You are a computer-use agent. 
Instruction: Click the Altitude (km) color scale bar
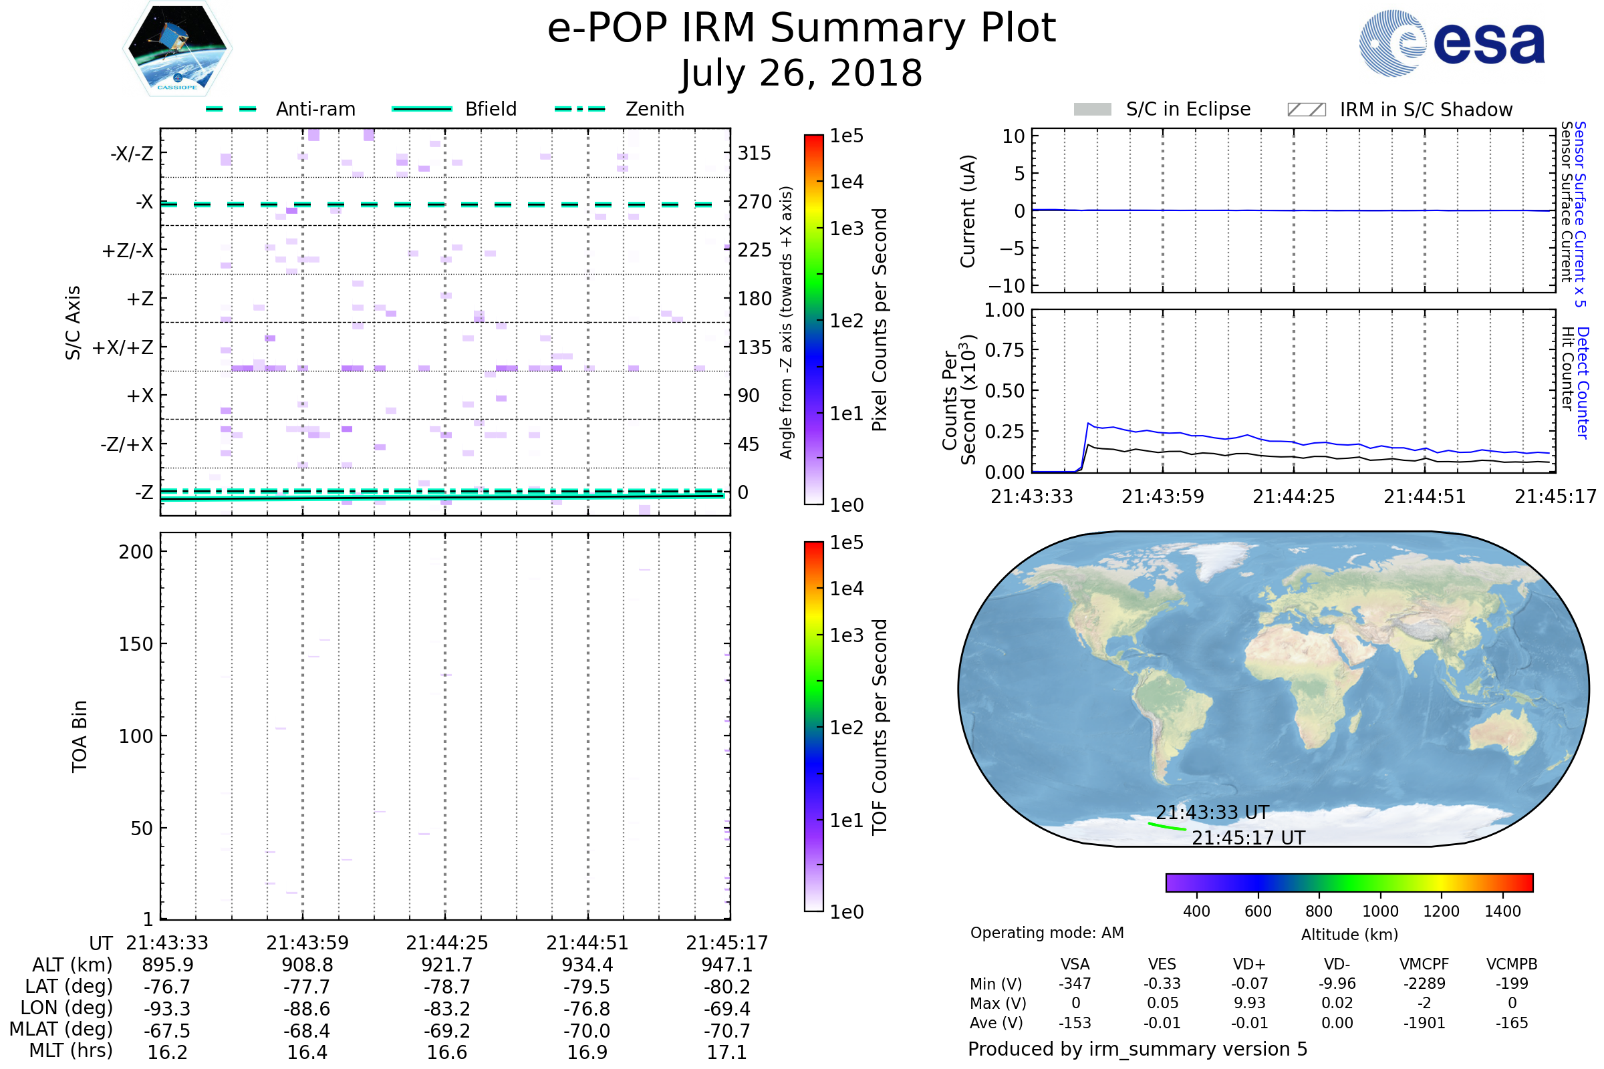[1349, 882]
